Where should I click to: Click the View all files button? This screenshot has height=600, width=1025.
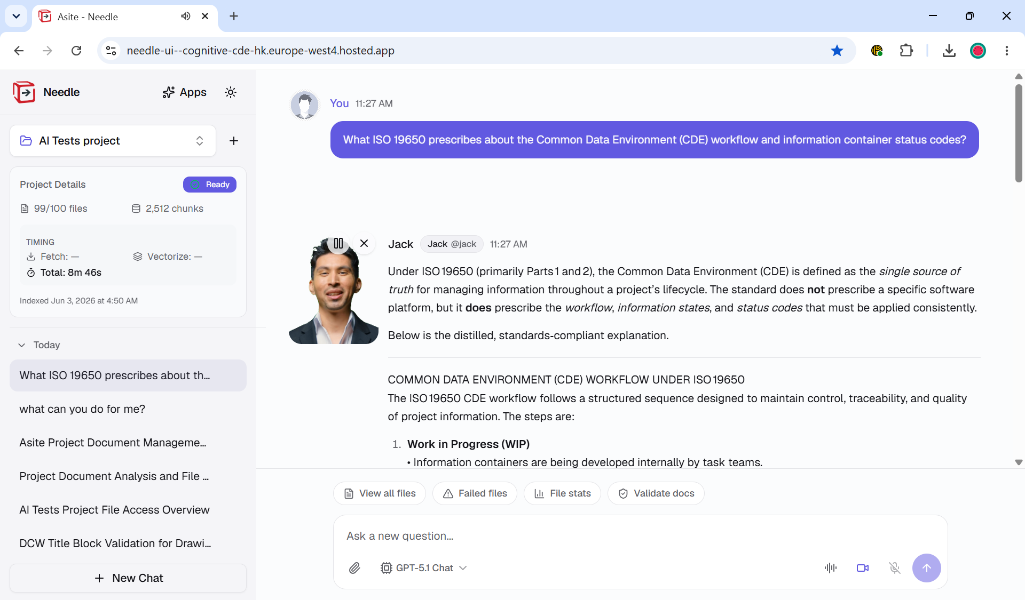point(380,493)
